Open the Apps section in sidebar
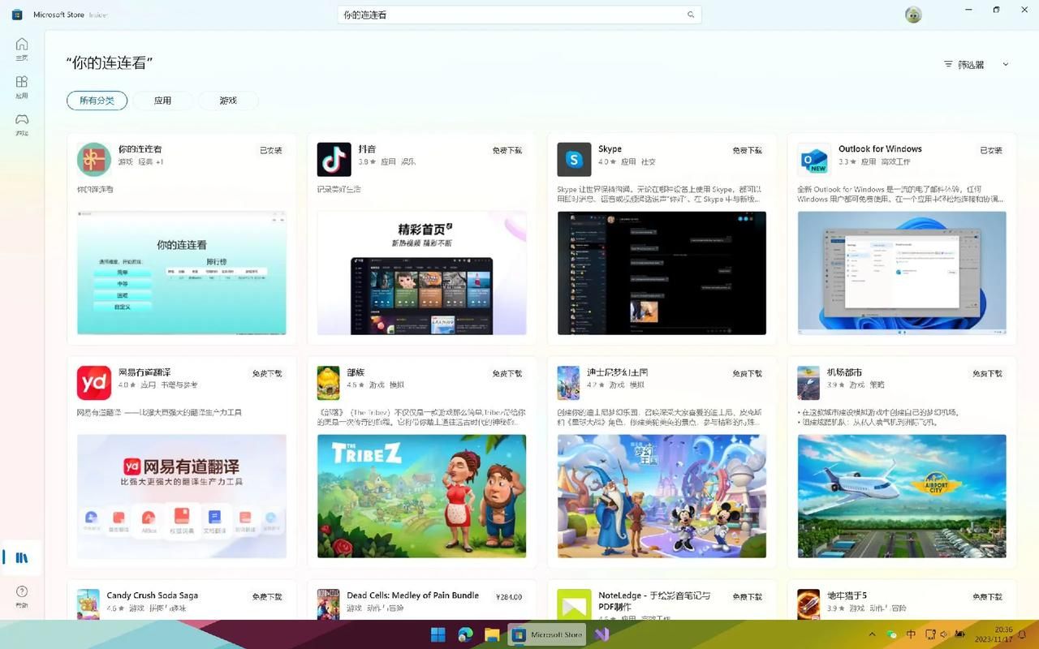The height and width of the screenshot is (649, 1039). (22, 87)
